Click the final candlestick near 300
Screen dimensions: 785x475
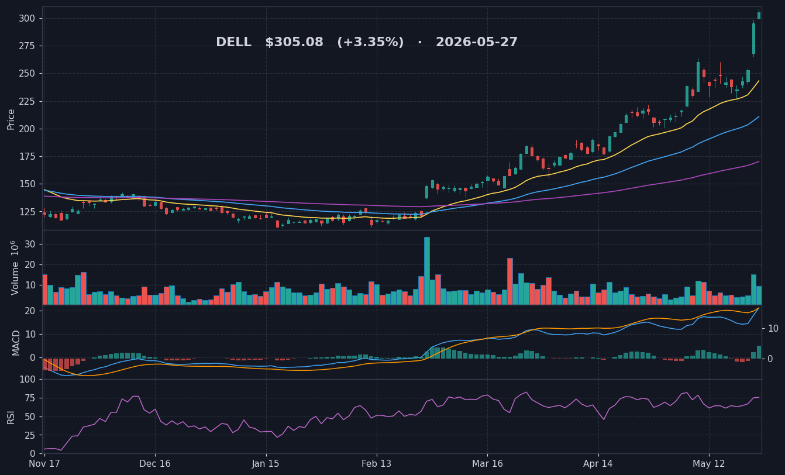[x=759, y=15]
